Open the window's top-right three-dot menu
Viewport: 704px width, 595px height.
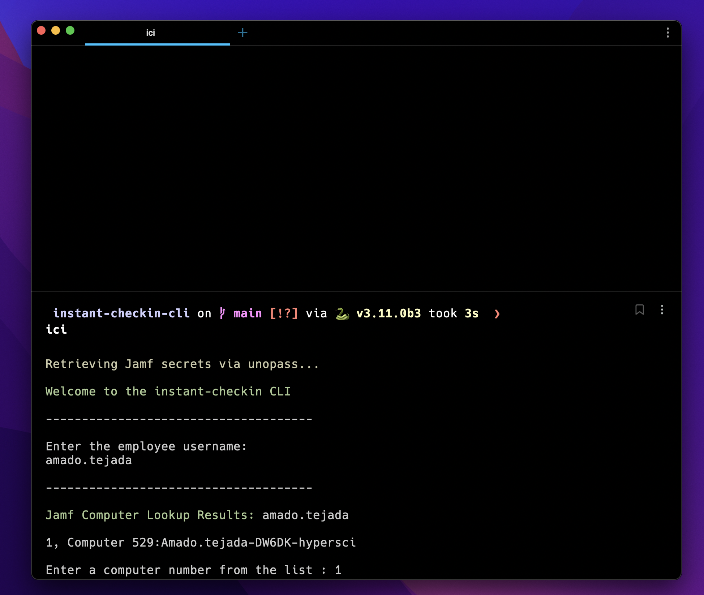tap(667, 33)
